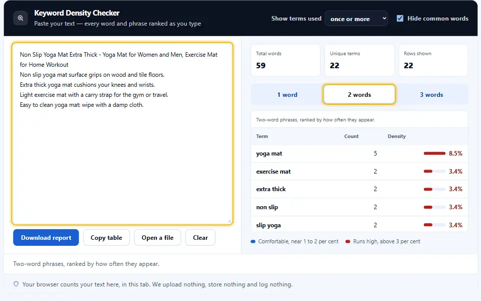481x301 pixels.
Task: Clear the pasted text
Action: 200,237
